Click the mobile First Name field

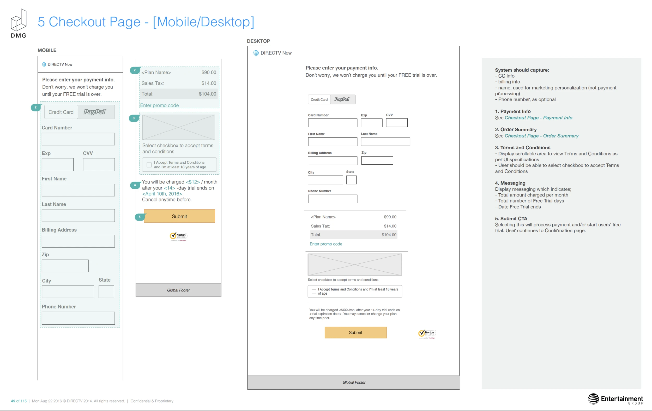tap(78, 190)
